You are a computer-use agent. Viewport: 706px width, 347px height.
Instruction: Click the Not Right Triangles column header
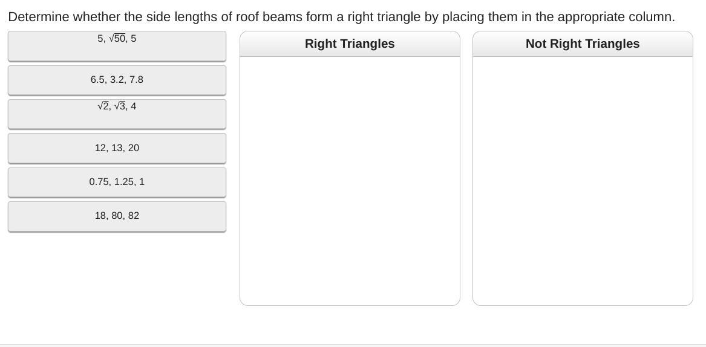tap(582, 44)
